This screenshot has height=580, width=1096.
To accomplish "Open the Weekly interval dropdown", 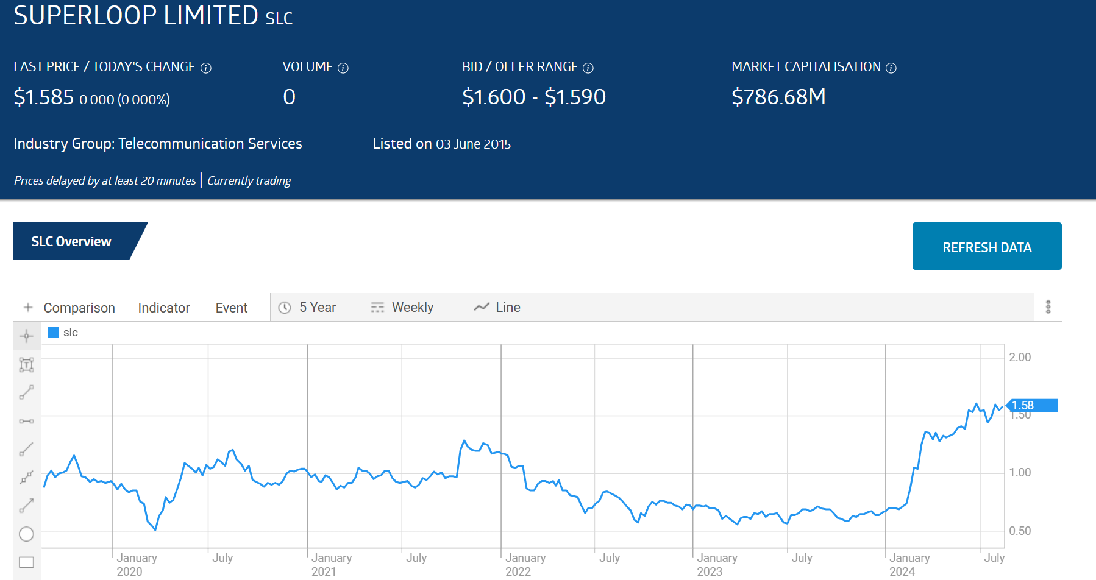I will click(402, 308).
